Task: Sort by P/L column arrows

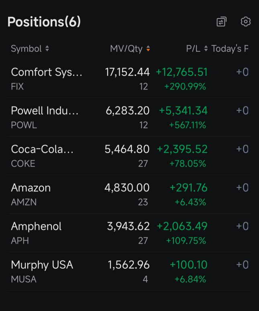Action: [206, 49]
